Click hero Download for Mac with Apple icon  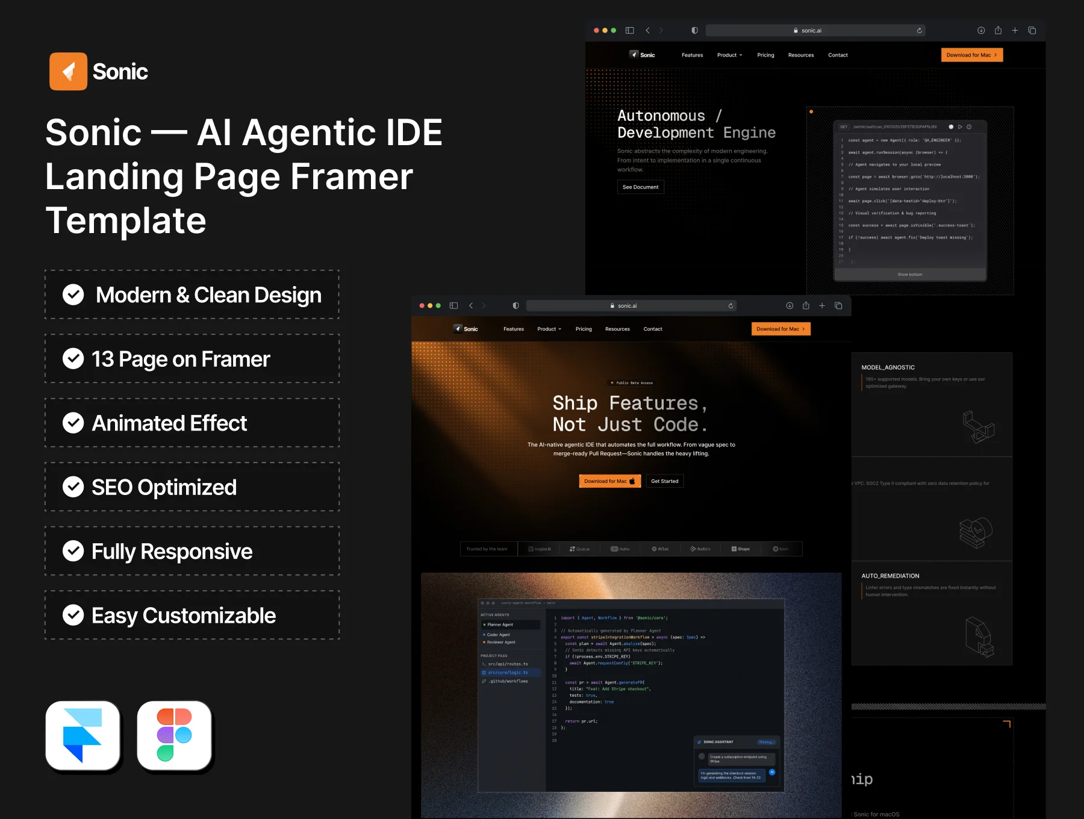pyautogui.click(x=610, y=481)
